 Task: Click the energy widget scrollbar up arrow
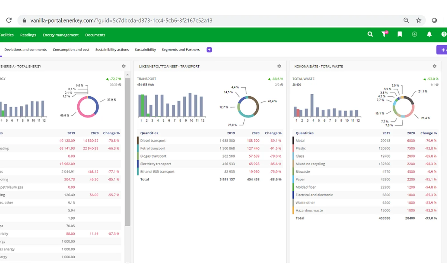(x=128, y=74)
